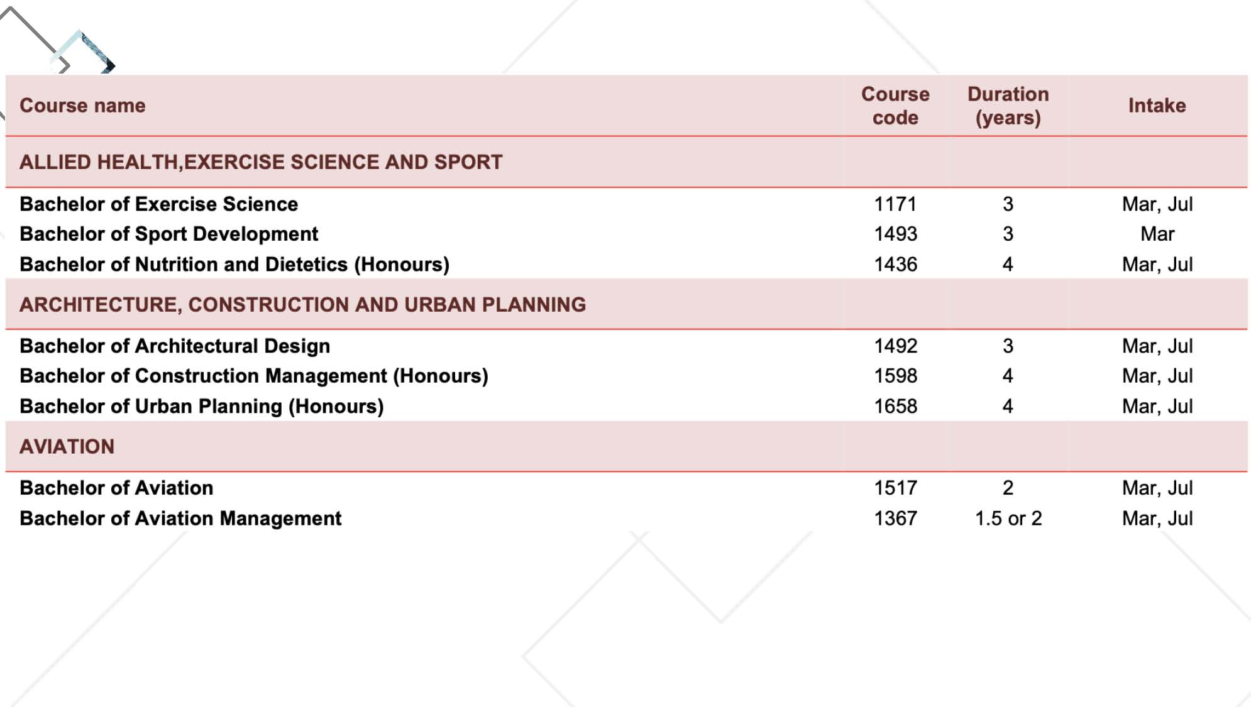Click the Course code column header

click(895, 106)
